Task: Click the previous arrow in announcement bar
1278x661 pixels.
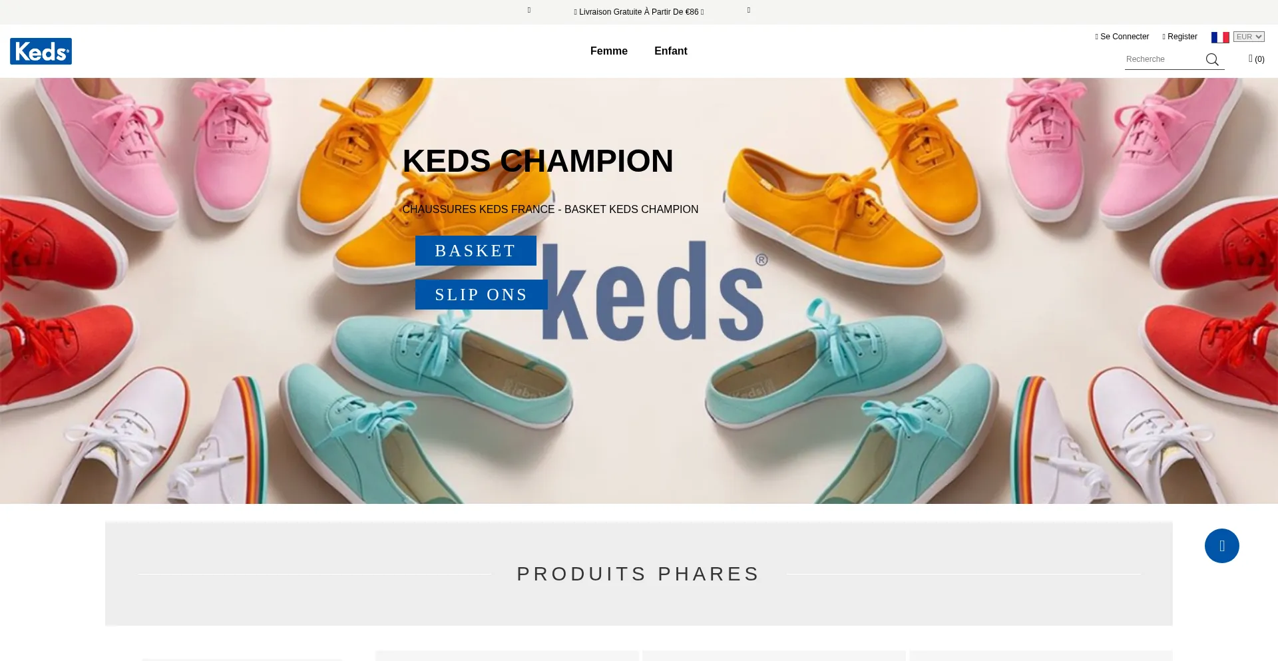Action: 529,11
